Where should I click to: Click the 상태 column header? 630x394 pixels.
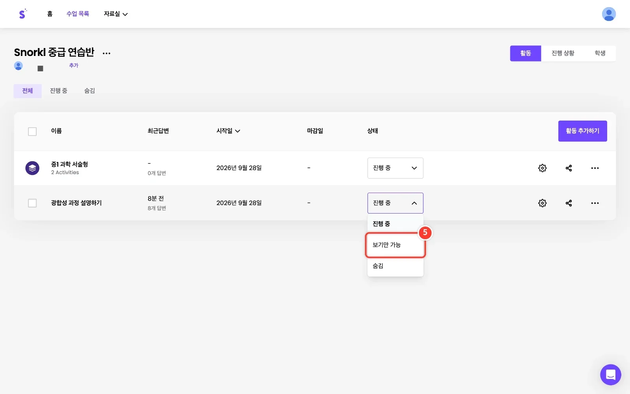372,131
